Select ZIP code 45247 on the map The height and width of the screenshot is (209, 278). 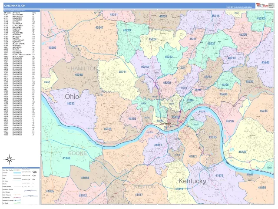[x=99, y=27]
